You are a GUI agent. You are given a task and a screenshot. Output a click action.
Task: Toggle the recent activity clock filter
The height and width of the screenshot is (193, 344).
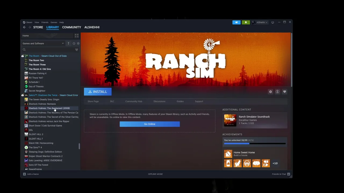click(74, 43)
